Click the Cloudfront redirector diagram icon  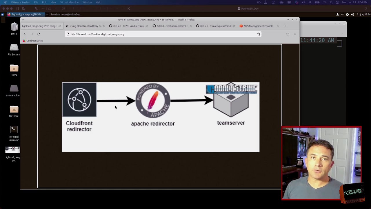coord(79,100)
